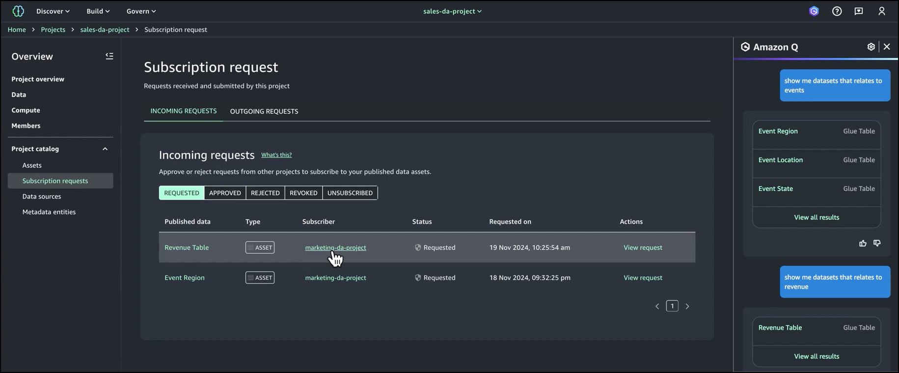
Task: View all results for revenue datasets
Action: (817, 356)
